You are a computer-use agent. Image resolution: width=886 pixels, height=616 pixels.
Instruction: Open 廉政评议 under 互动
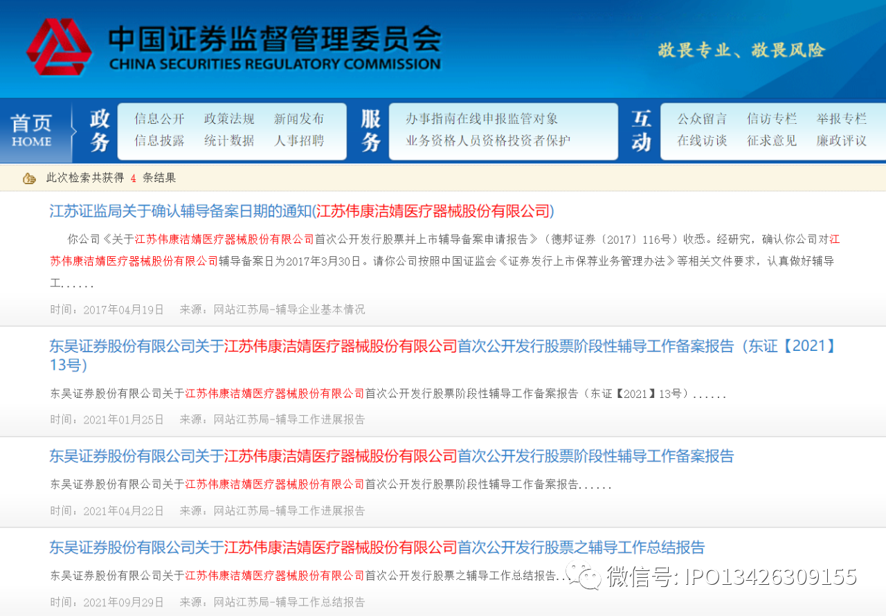841,141
